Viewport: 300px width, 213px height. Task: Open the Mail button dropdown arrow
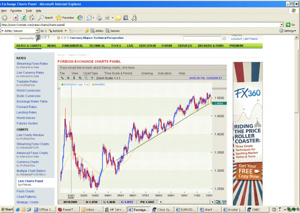tap(94, 18)
